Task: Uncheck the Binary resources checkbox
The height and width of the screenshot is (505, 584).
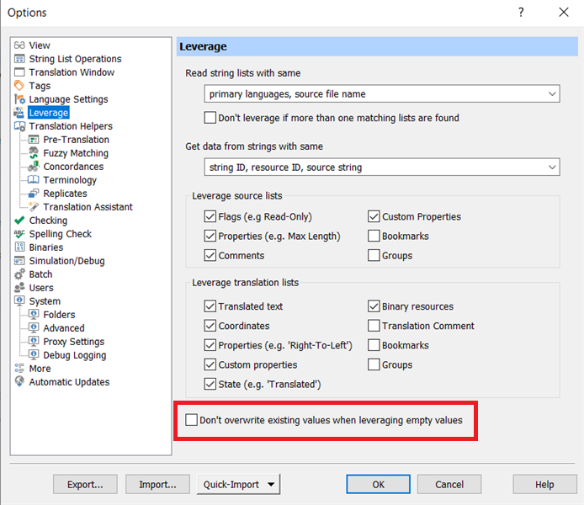Action: pyautogui.click(x=374, y=306)
